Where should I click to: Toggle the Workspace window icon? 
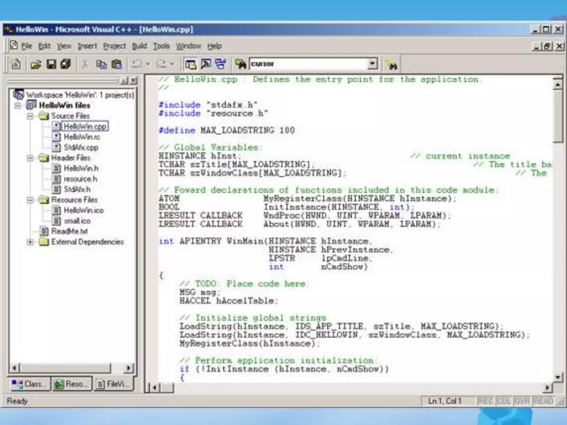(190, 64)
